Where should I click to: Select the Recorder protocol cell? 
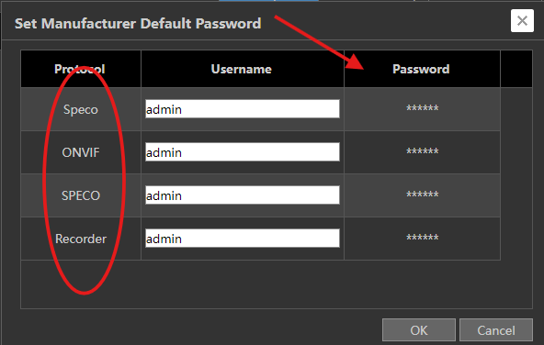click(x=81, y=239)
